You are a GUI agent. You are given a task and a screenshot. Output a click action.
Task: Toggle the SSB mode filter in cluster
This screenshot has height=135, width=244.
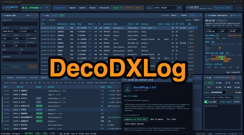(x=82, y=83)
